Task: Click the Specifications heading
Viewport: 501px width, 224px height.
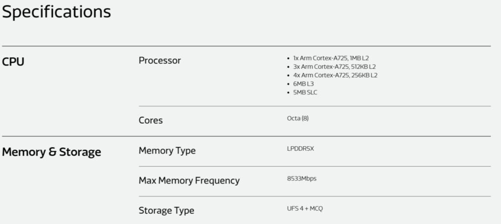Action: click(x=57, y=12)
